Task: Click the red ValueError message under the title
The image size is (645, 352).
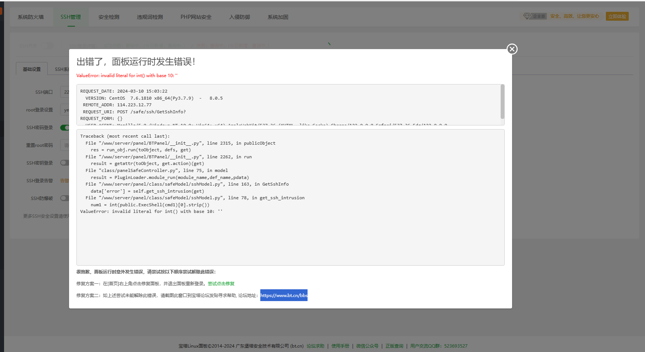Action: click(x=127, y=76)
